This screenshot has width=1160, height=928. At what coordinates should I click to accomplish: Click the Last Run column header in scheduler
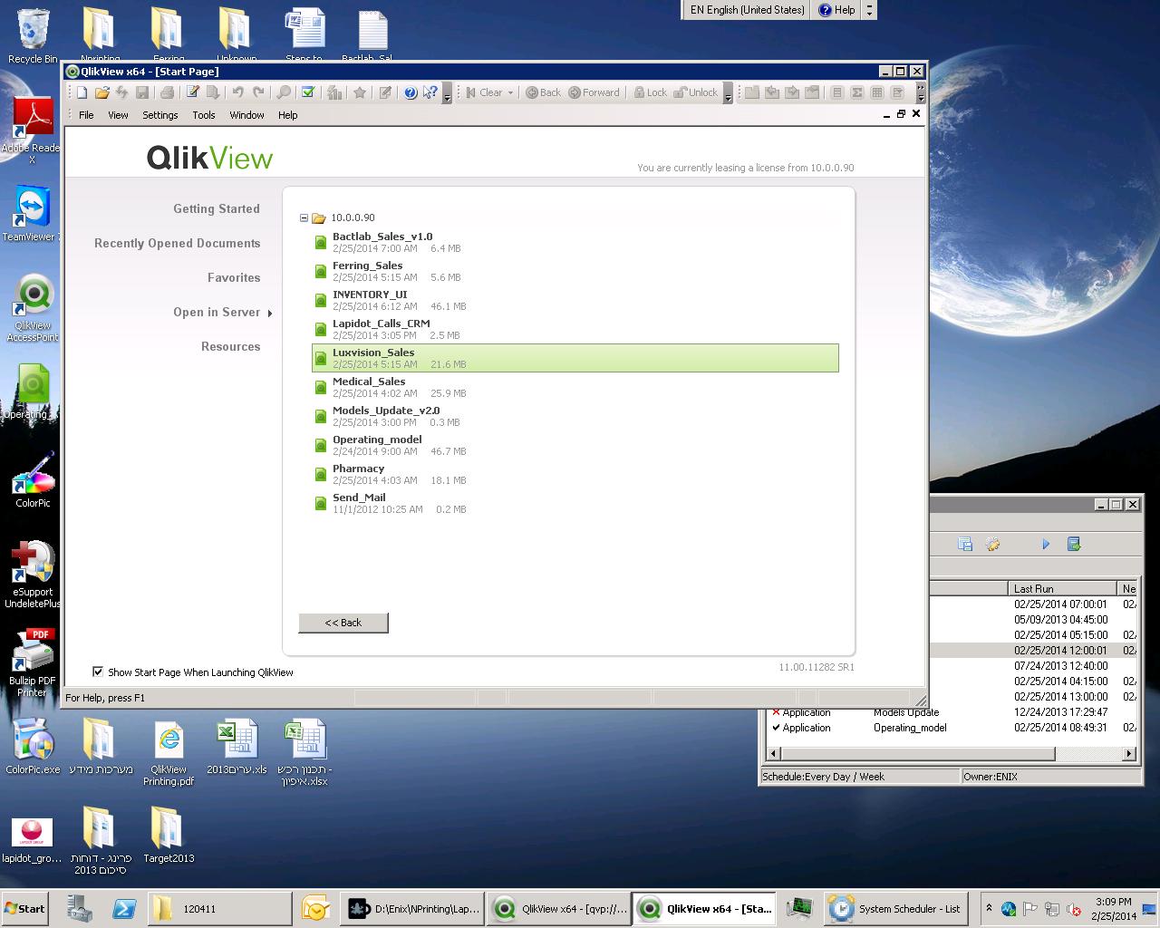(1062, 588)
